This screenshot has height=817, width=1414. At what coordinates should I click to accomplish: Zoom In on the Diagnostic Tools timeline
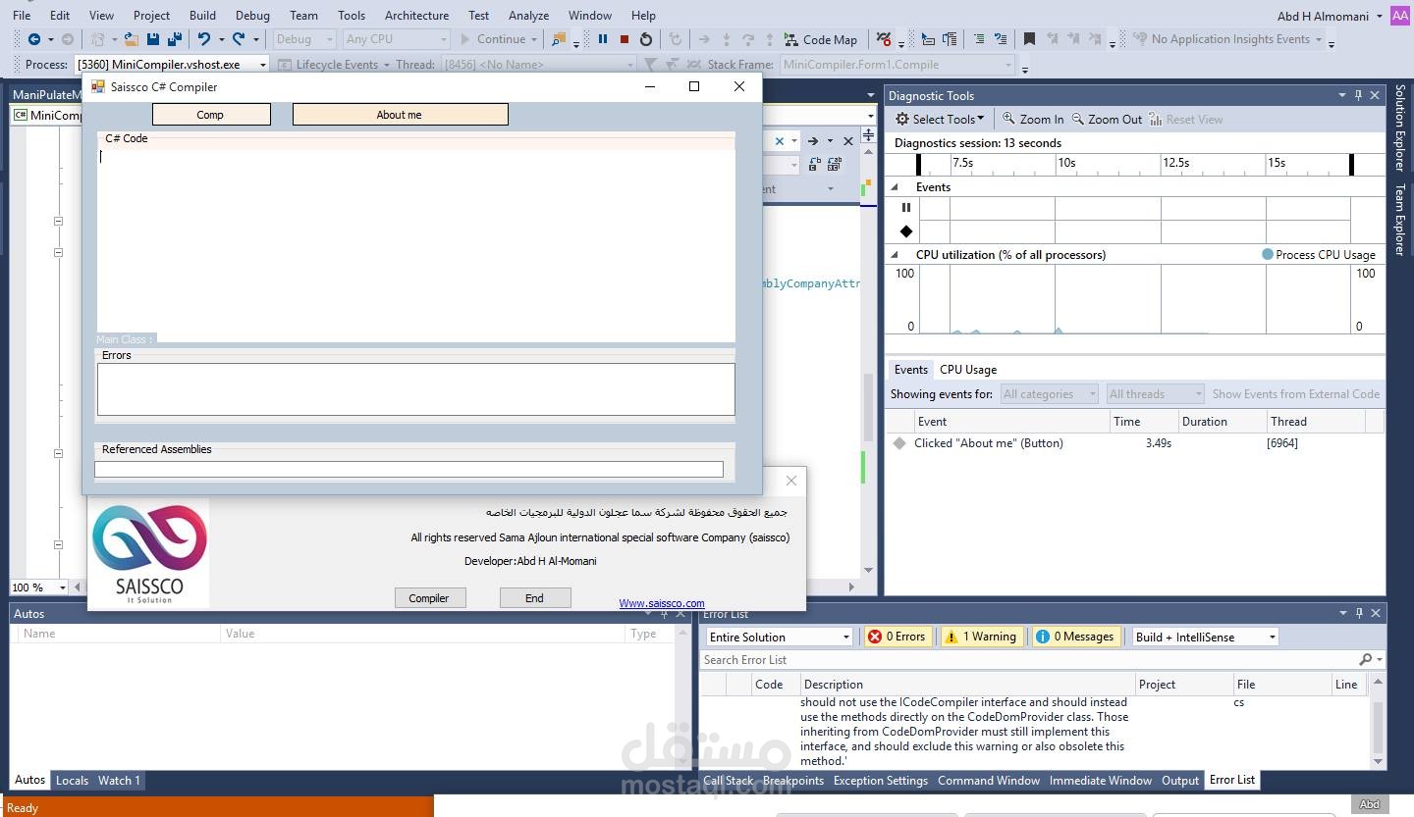pyautogui.click(x=1032, y=119)
